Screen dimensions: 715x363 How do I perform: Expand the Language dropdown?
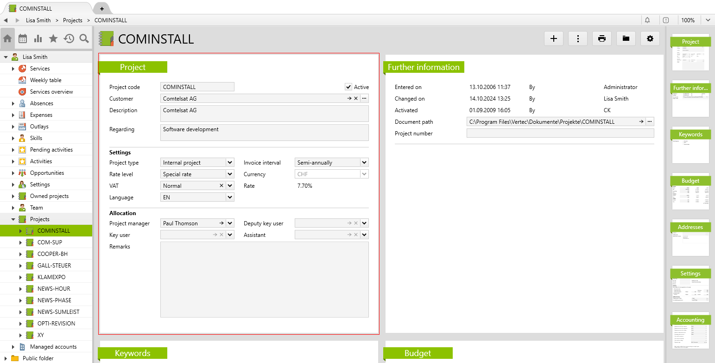pyautogui.click(x=229, y=197)
